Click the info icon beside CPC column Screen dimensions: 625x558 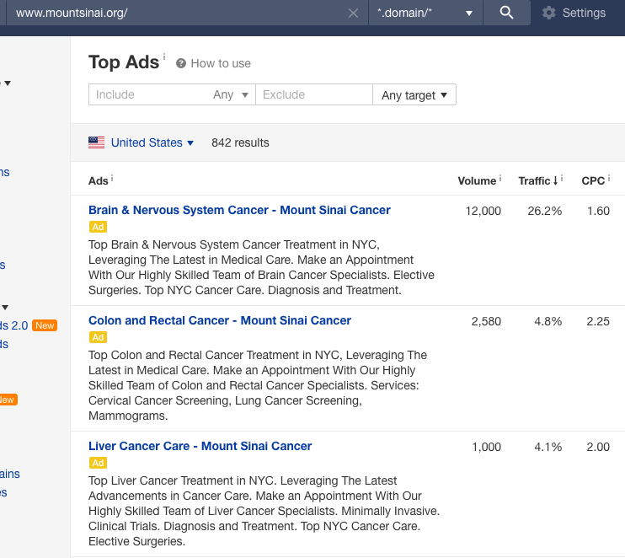point(609,179)
